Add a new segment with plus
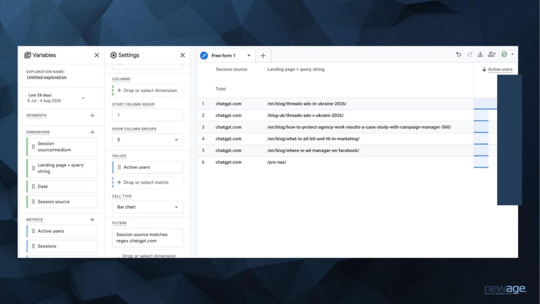540x304 pixels. point(92,116)
